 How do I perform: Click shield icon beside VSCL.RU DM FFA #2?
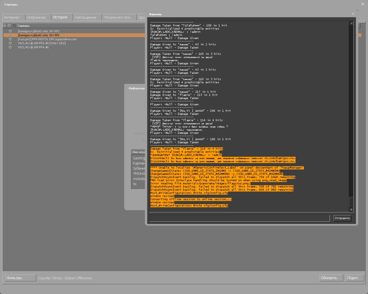pyautogui.click(x=10, y=47)
